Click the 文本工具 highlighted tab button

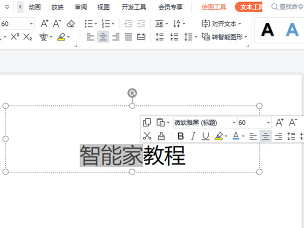point(250,7)
